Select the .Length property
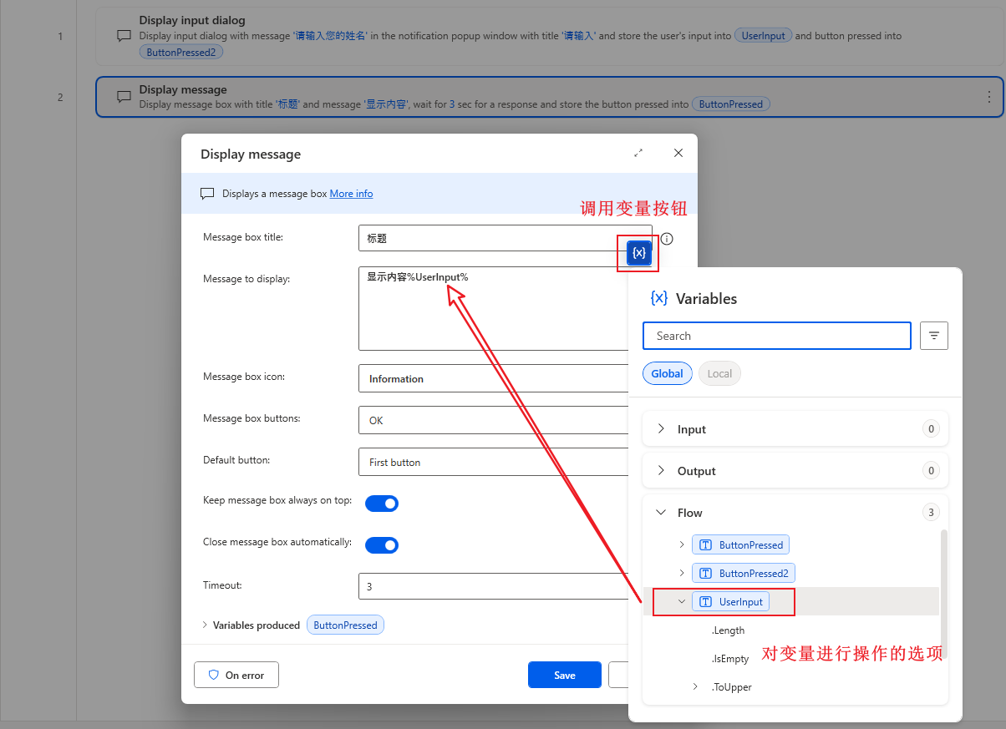The height and width of the screenshot is (729, 1006). pos(729,630)
